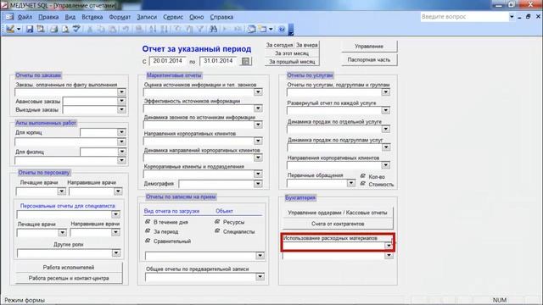Click the end date field 31.01.2014
Screen dimensions: 543x305
coord(218,61)
